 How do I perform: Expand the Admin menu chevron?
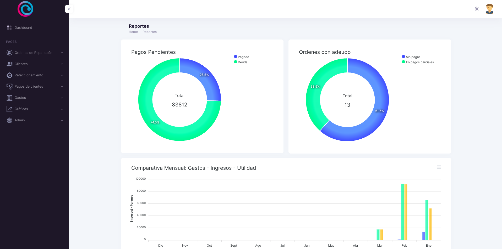(62, 120)
